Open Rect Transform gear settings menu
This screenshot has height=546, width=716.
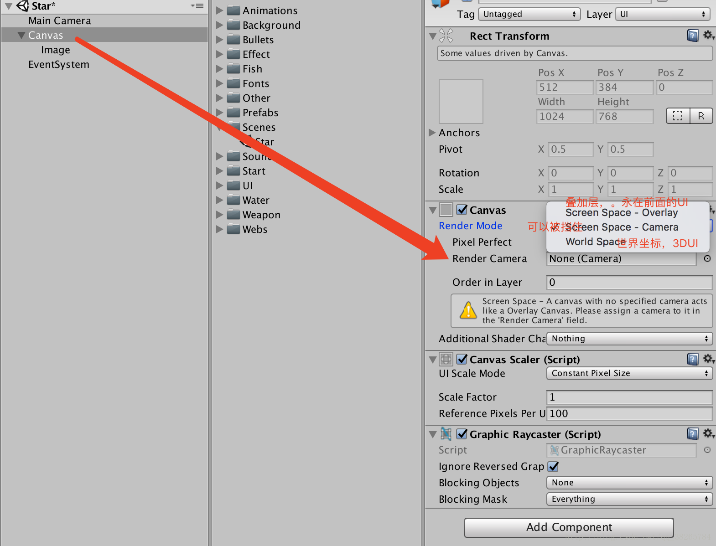coord(709,35)
